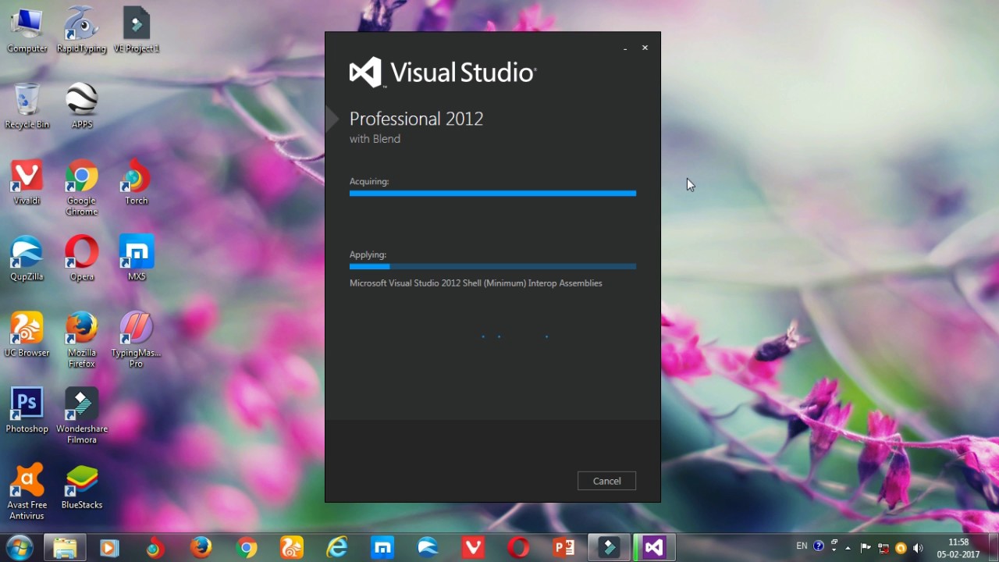Select the QupZilla desktop shortcut
The image size is (999, 562).
click(27, 258)
